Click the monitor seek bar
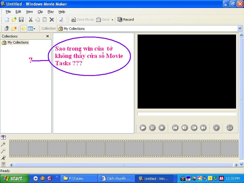Viewport: 244px width, 183px height. click(187, 114)
